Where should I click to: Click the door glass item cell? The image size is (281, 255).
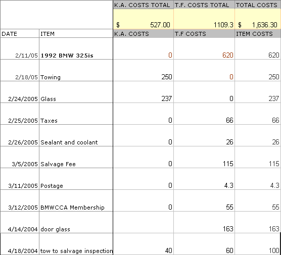[x=76, y=222]
